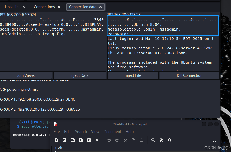
Task: Close the Connection data tab
Action: click(101, 7)
